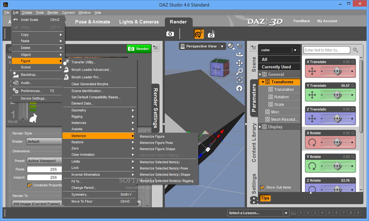Open Parameters pane options menu icon
This screenshot has height=221, width=369.
[254, 47]
